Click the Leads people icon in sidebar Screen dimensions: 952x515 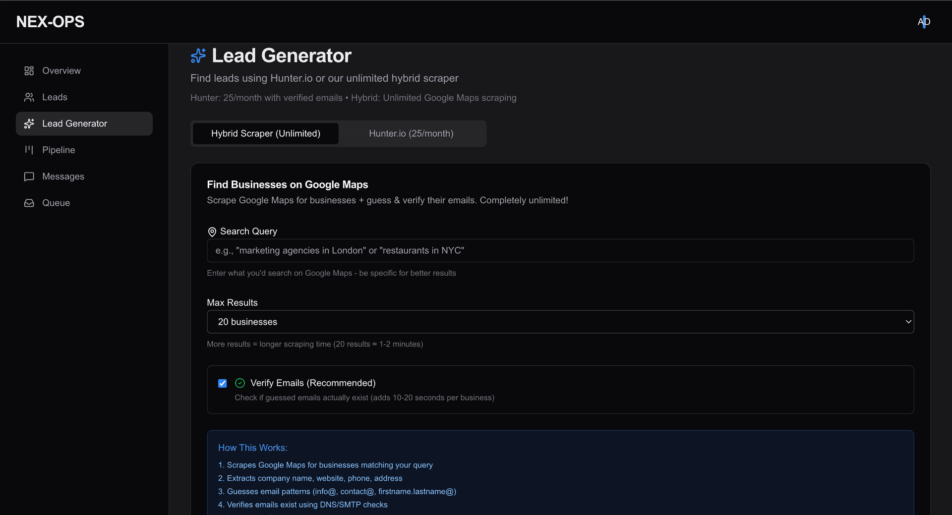coord(29,97)
